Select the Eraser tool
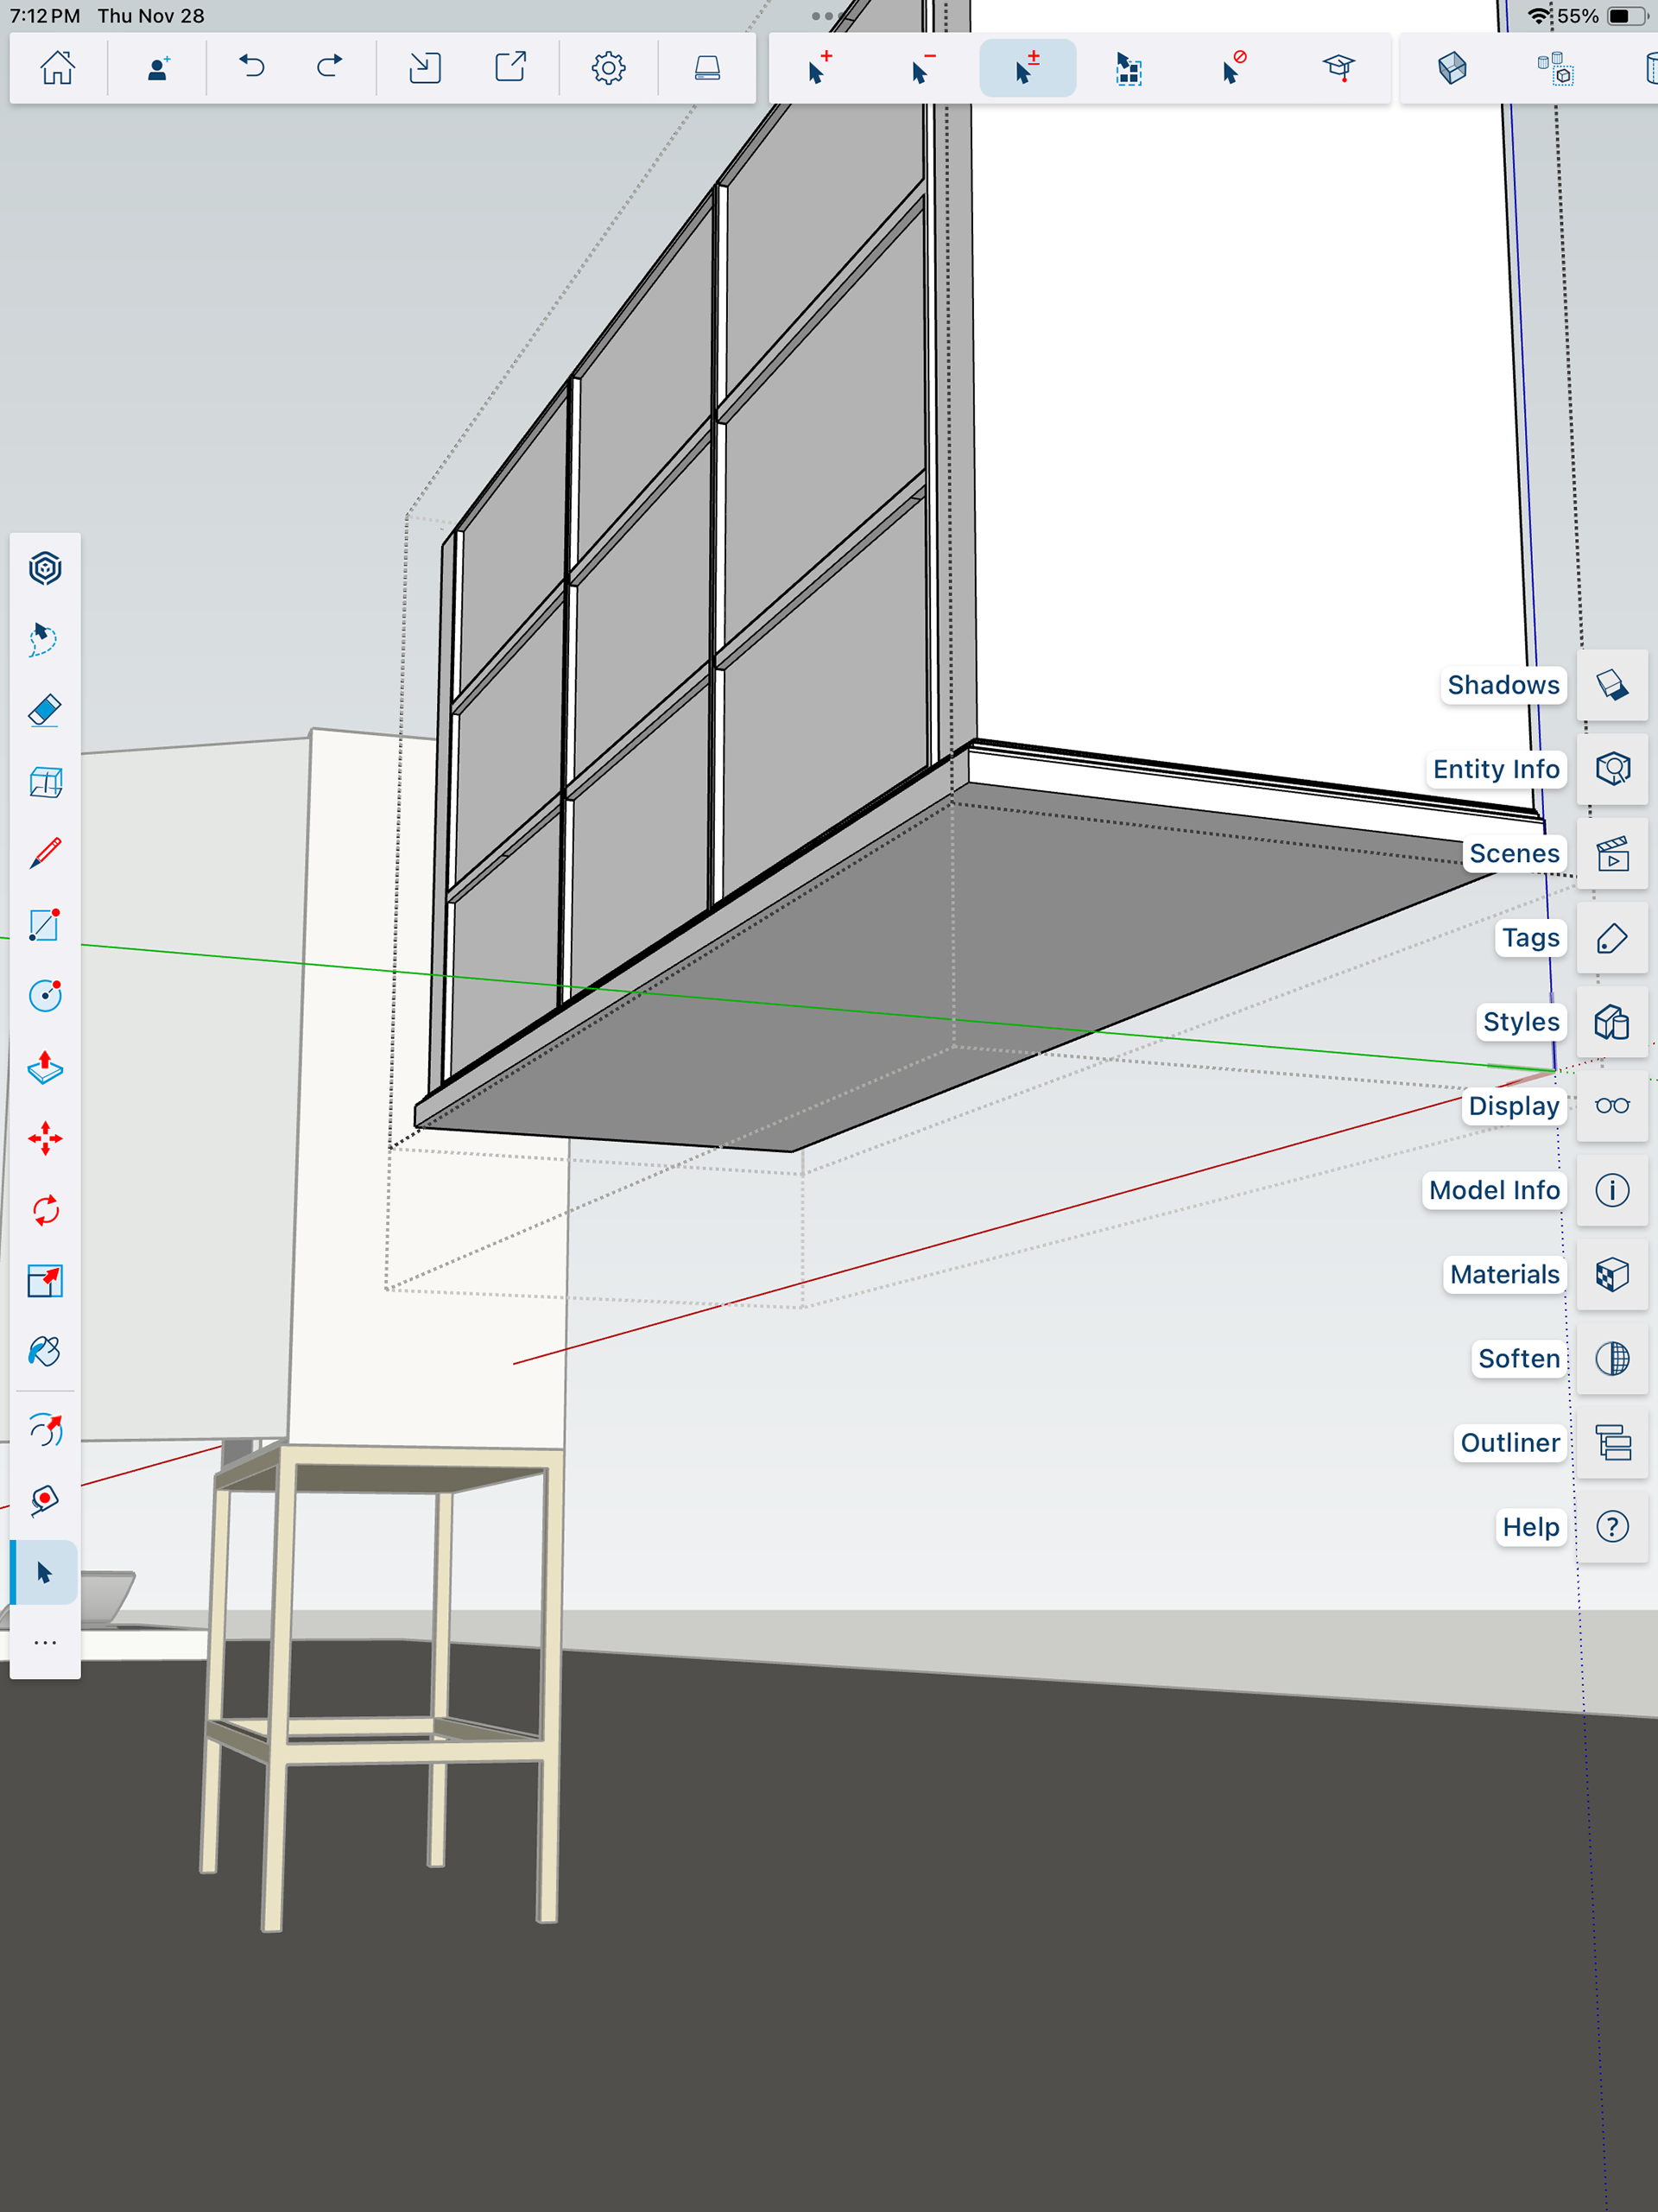This screenshot has width=1658, height=2212. [45, 710]
